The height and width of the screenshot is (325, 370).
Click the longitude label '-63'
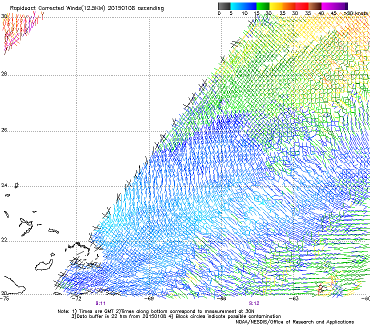click(294, 298)
